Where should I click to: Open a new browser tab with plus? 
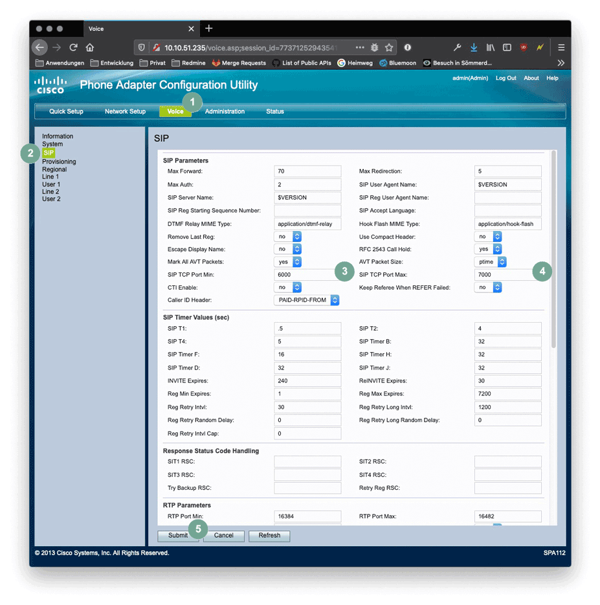pyautogui.click(x=209, y=28)
